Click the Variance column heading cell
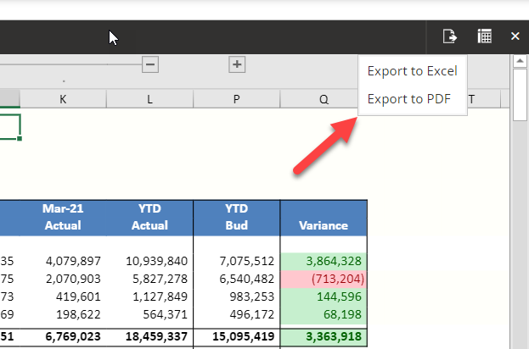529x349 pixels. point(324,225)
